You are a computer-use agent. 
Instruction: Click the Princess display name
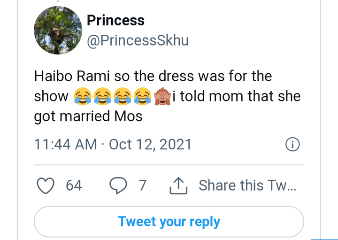(x=115, y=21)
